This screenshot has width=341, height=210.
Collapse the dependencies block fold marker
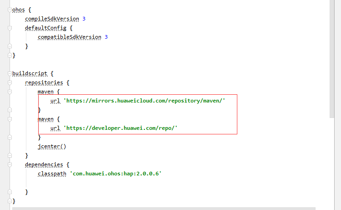(x=10, y=165)
